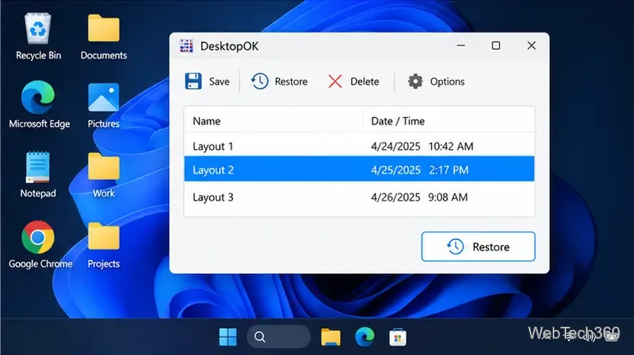Sort list by the Name column header
Viewport: 634px width, 355px height.
pyautogui.click(x=273, y=120)
